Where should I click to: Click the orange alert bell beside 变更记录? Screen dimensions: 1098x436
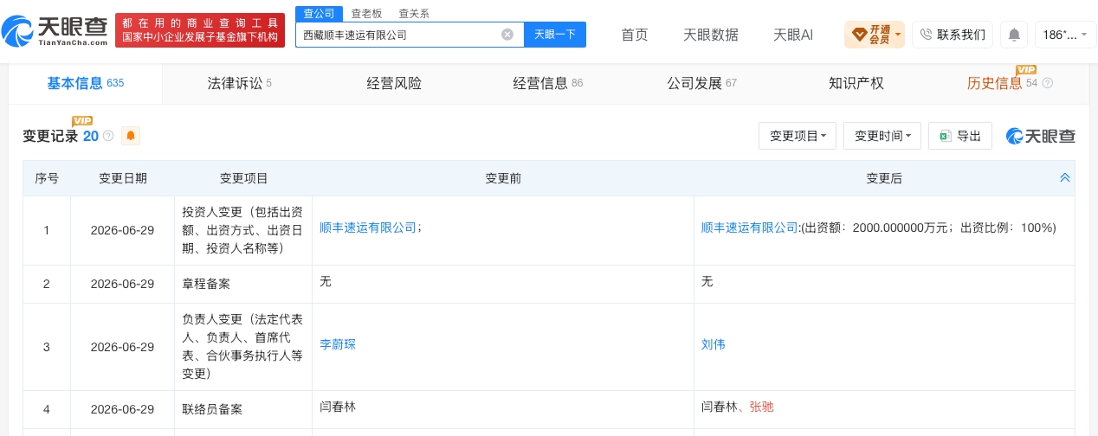coord(131,136)
